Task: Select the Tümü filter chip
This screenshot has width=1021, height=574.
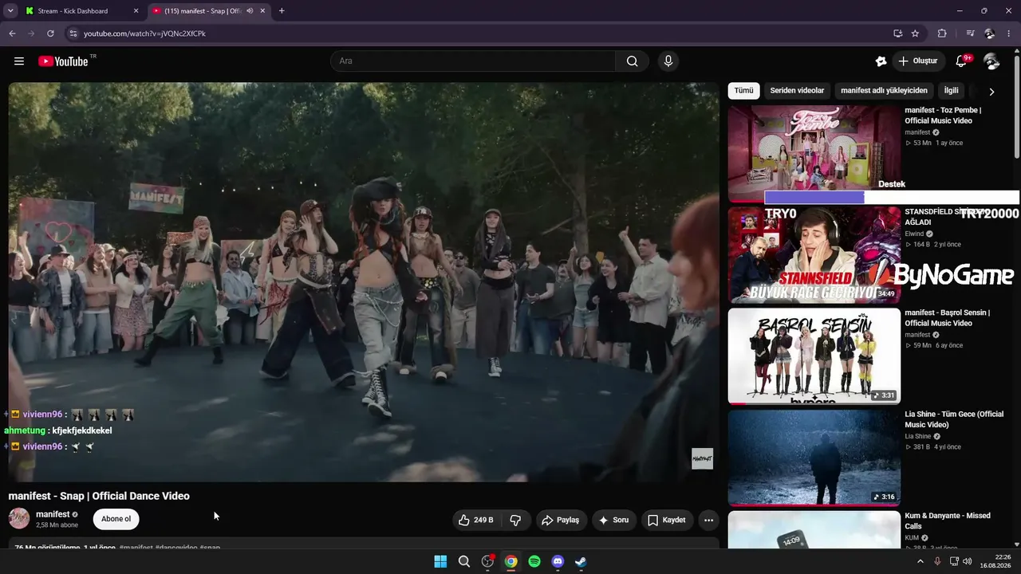Action: 743,91
